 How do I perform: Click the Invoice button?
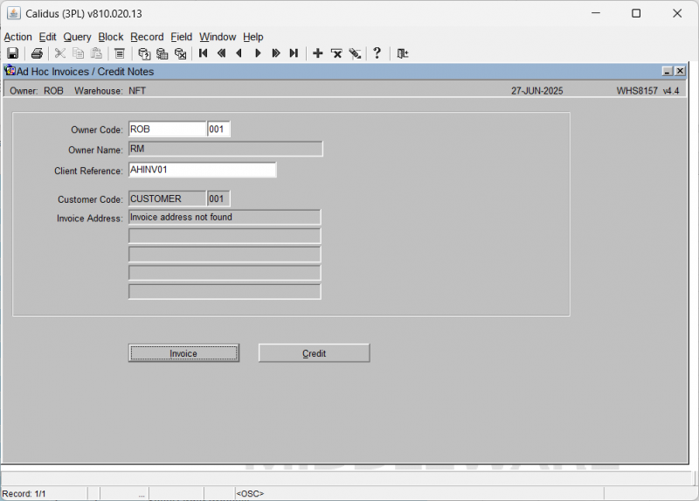tap(183, 353)
